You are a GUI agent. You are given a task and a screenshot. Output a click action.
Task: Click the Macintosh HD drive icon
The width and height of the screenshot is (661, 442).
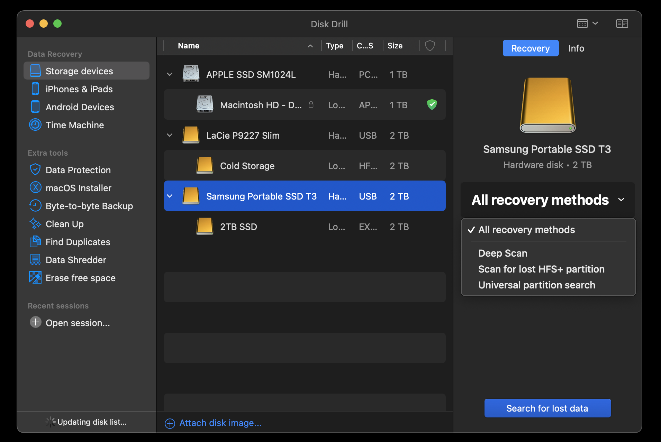(x=205, y=104)
